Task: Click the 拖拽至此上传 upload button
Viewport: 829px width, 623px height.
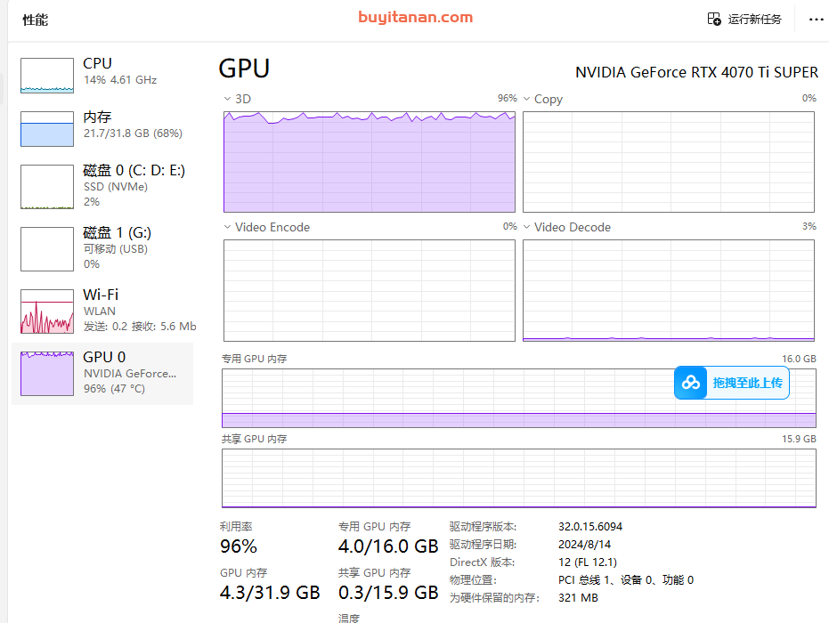Action: pyautogui.click(x=746, y=383)
